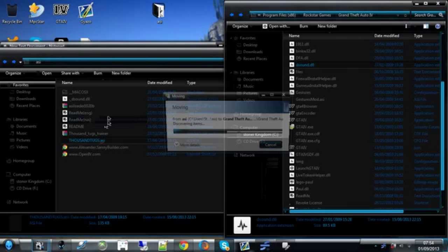The height and width of the screenshot is (252, 448).
Task: Click the taskbar clock showing 07:54
Action: (x=428, y=245)
